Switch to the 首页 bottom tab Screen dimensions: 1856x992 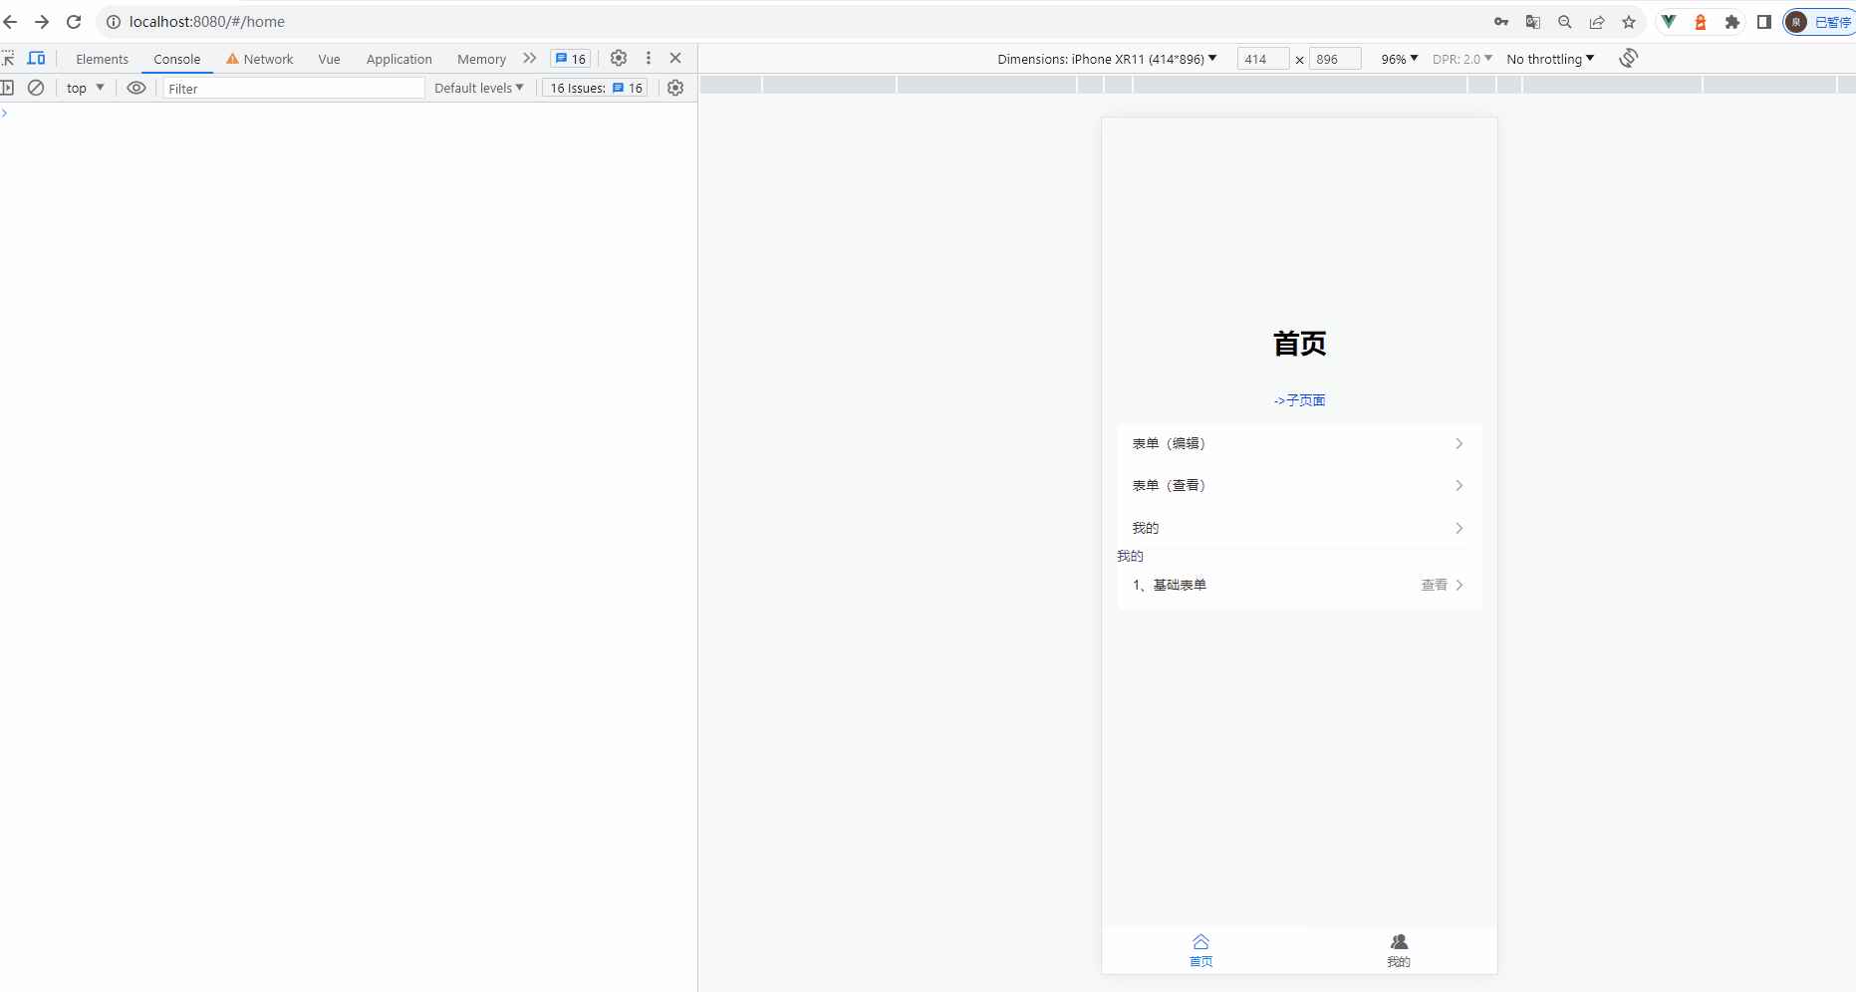click(x=1200, y=951)
